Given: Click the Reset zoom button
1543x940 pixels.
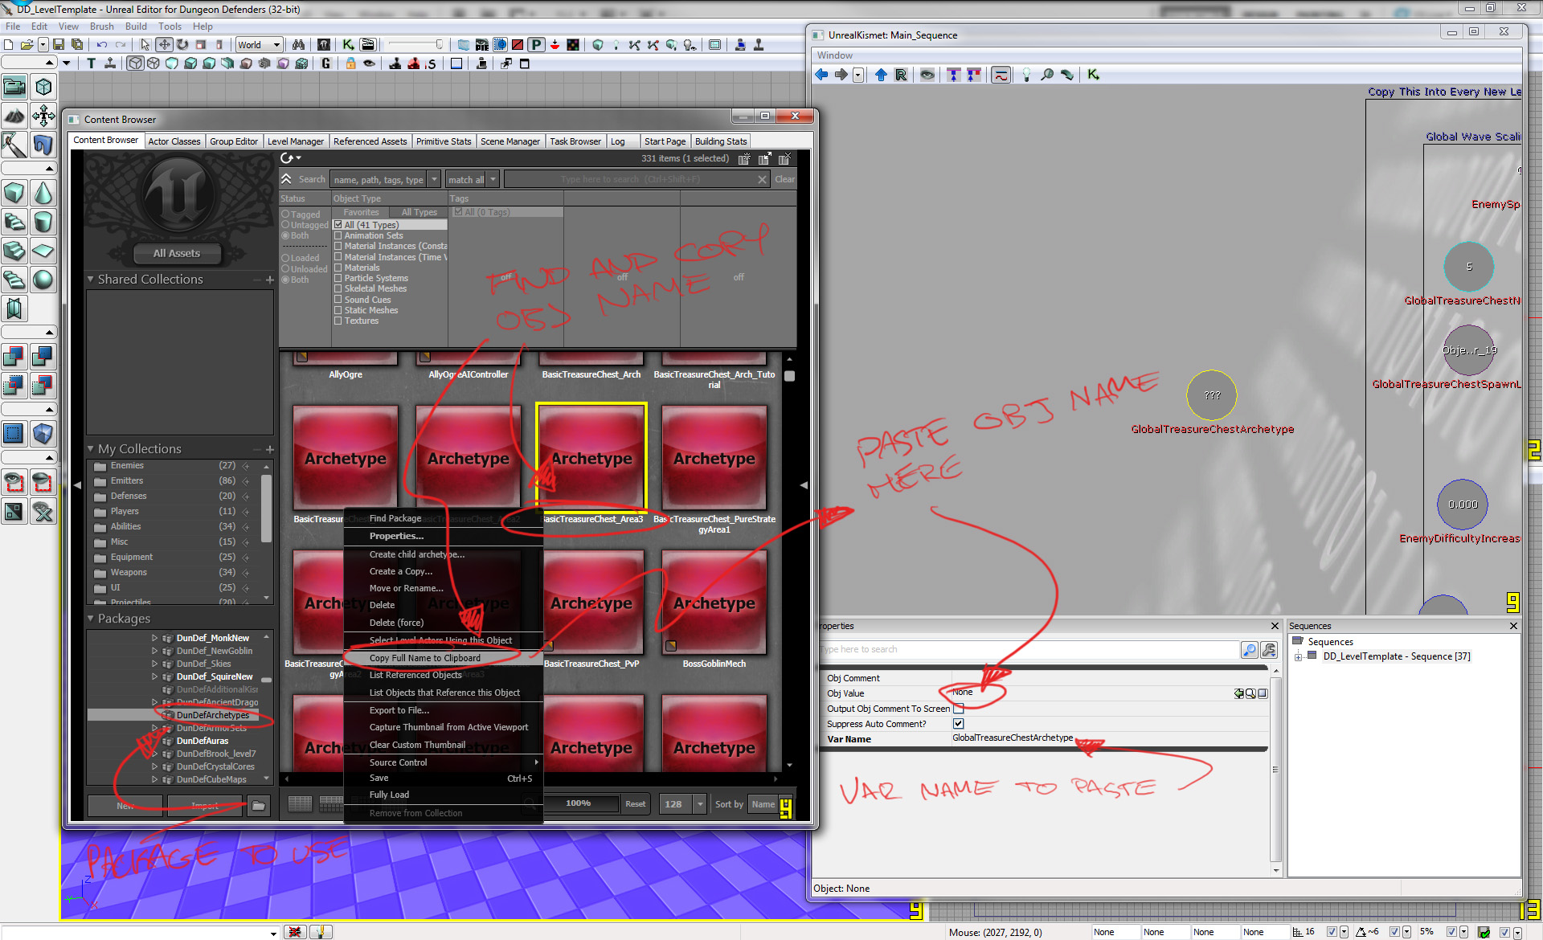Looking at the screenshot, I should pos(636,804).
